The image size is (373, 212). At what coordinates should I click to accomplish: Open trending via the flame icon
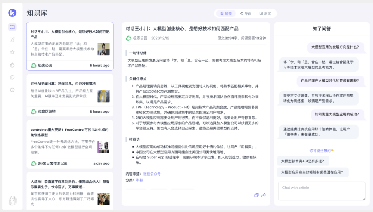(12, 64)
